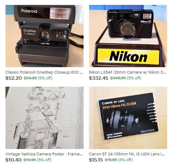Open the Classic Polaroid OneStep Closeup 600 title
The width and height of the screenshot is (169, 167).
click(44, 72)
